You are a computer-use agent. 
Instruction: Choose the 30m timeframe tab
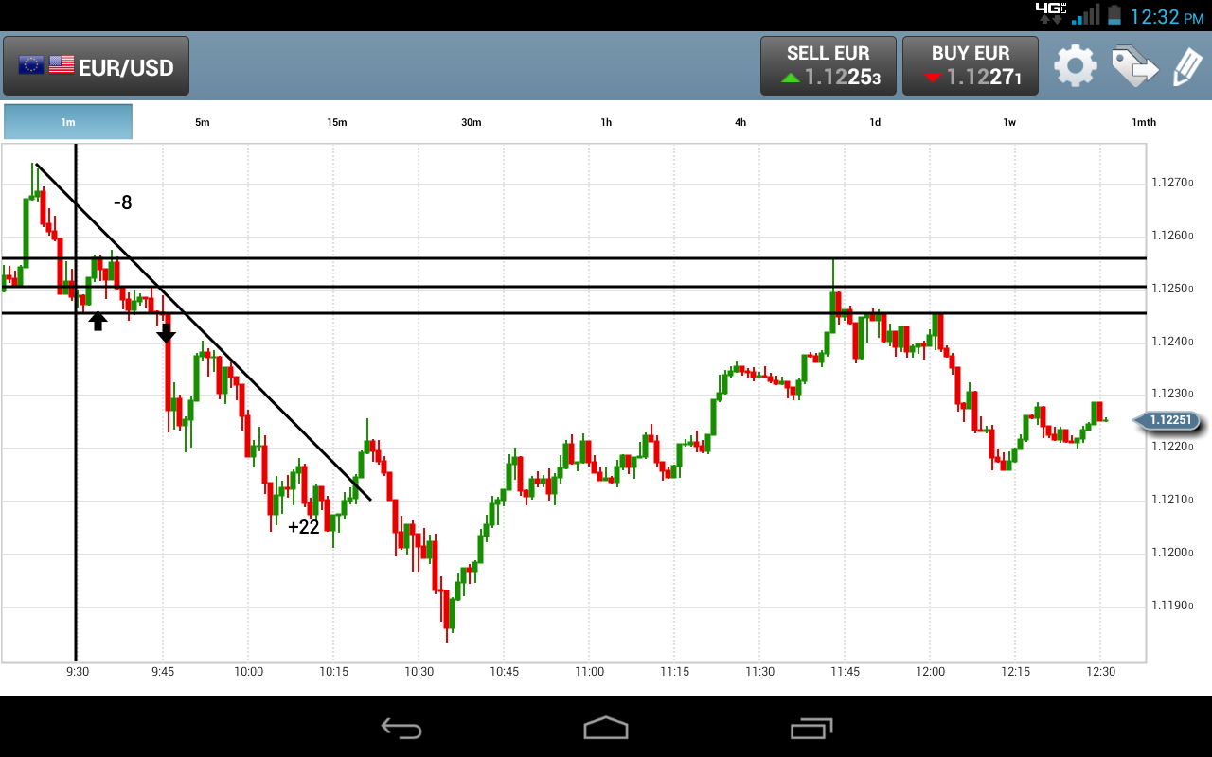(x=472, y=122)
